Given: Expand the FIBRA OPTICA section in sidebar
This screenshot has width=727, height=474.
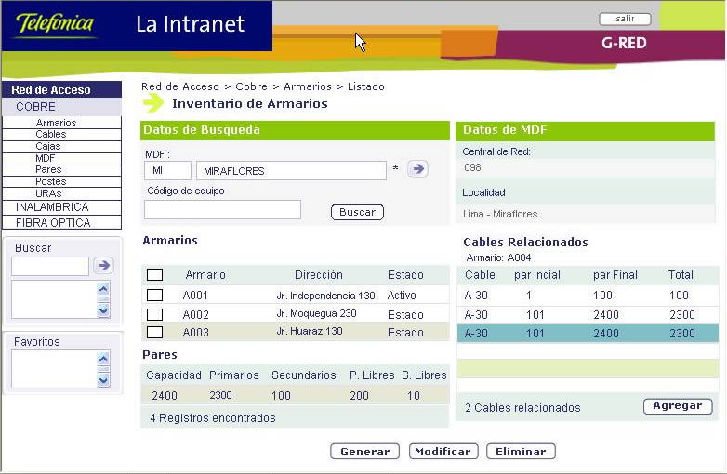Looking at the screenshot, I should [x=53, y=223].
